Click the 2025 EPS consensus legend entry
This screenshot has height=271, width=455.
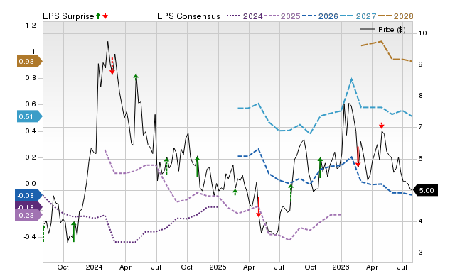click(282, 16)
